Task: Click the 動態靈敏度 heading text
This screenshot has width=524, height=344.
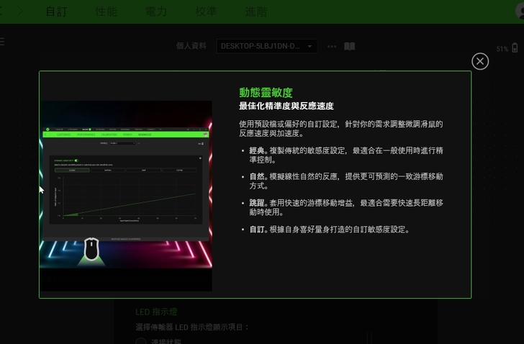Action: 266,93
